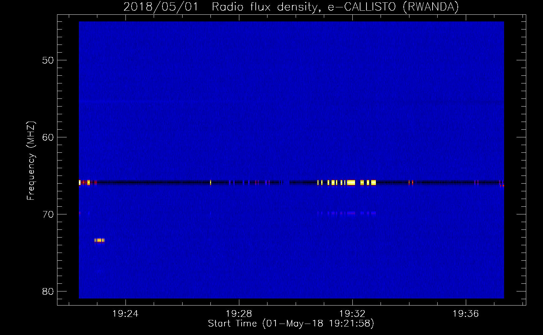Click the date "2018/05/01" in the title
543x335 pixels.
pos(161,7)
